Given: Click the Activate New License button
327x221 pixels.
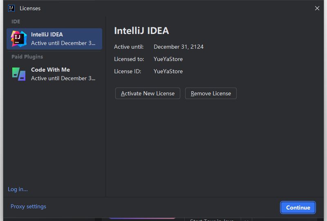Looking at the screenshot, I should point(148,93).
